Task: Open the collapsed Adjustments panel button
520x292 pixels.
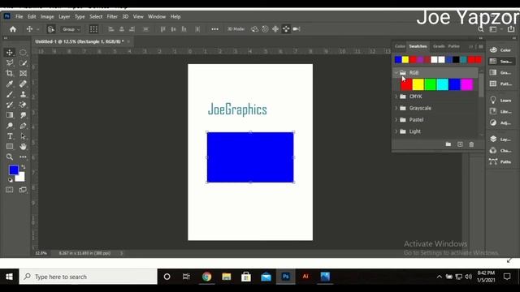Action: tap(500, 122)
